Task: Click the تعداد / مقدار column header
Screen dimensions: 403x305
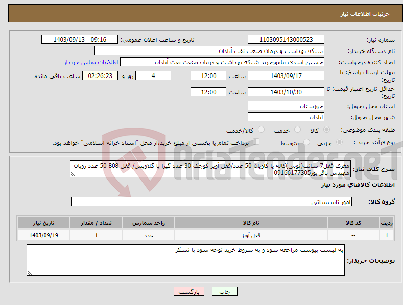Action: pos(96,223)
